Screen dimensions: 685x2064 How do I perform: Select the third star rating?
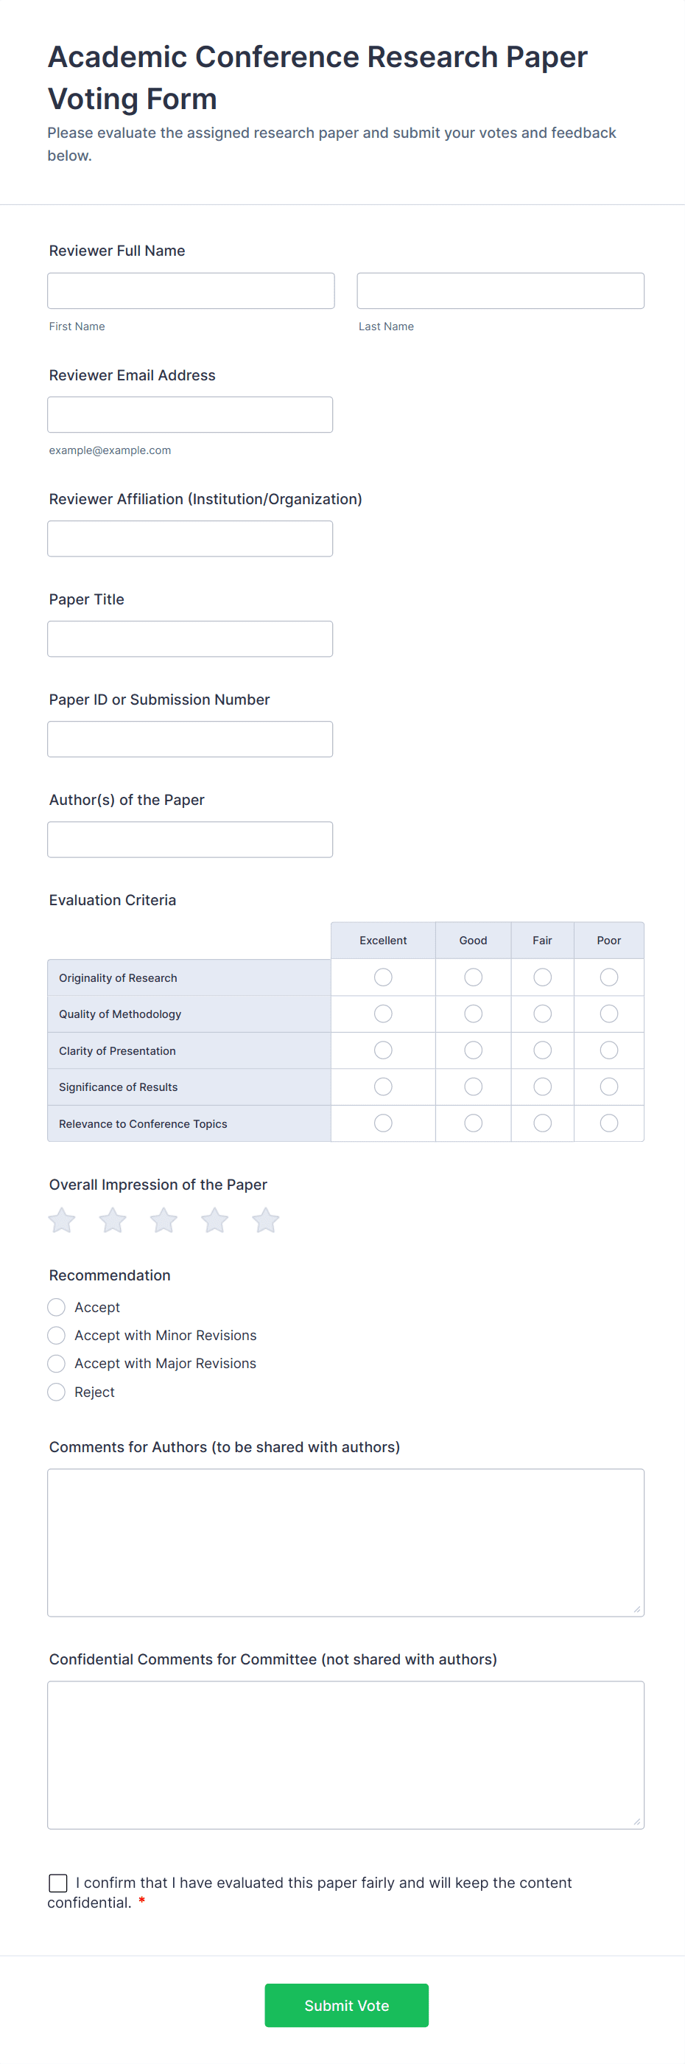(164, 1221)
